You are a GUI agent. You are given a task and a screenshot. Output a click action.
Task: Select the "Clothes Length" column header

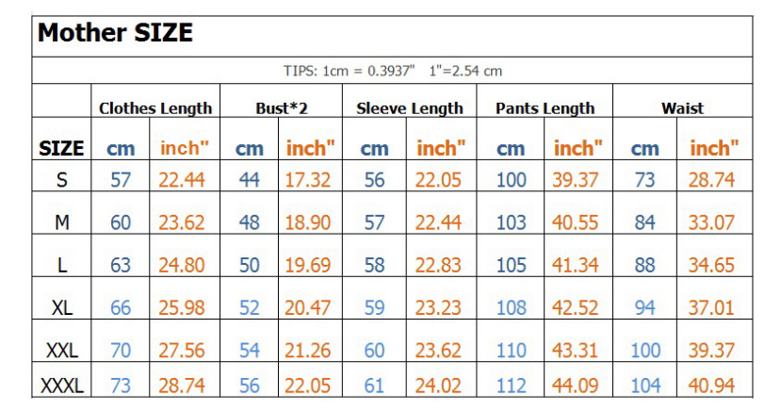155,108
